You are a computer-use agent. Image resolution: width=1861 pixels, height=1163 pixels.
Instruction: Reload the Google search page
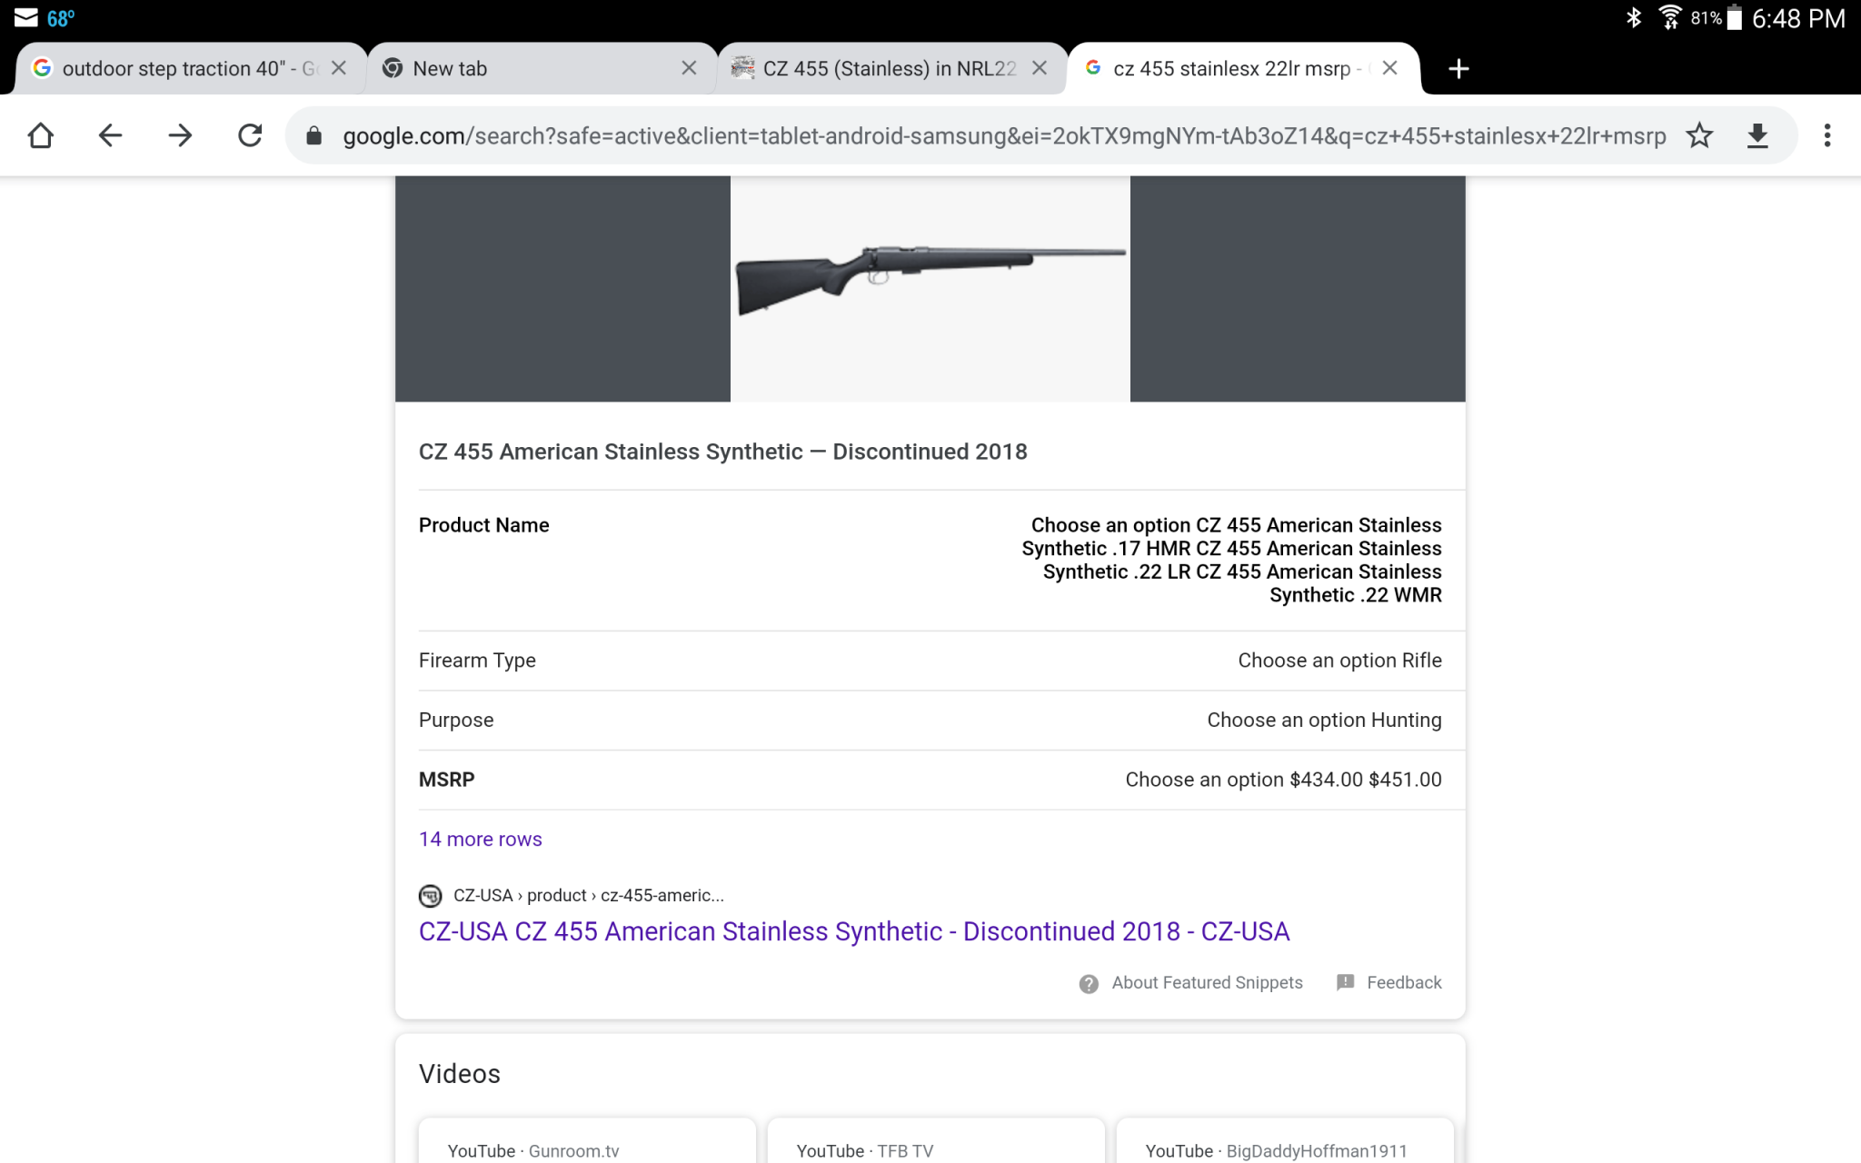(250, 136)
